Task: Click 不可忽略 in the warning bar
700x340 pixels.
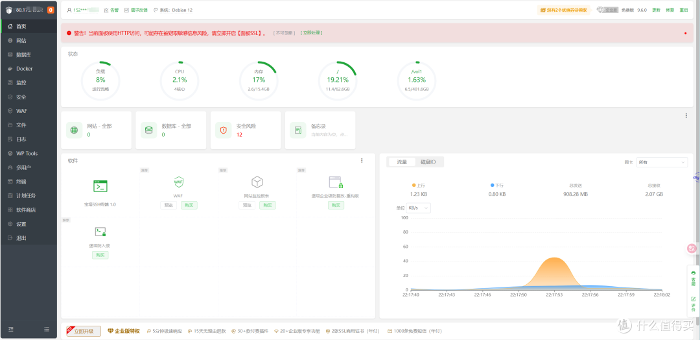Action: click(283, 32)
